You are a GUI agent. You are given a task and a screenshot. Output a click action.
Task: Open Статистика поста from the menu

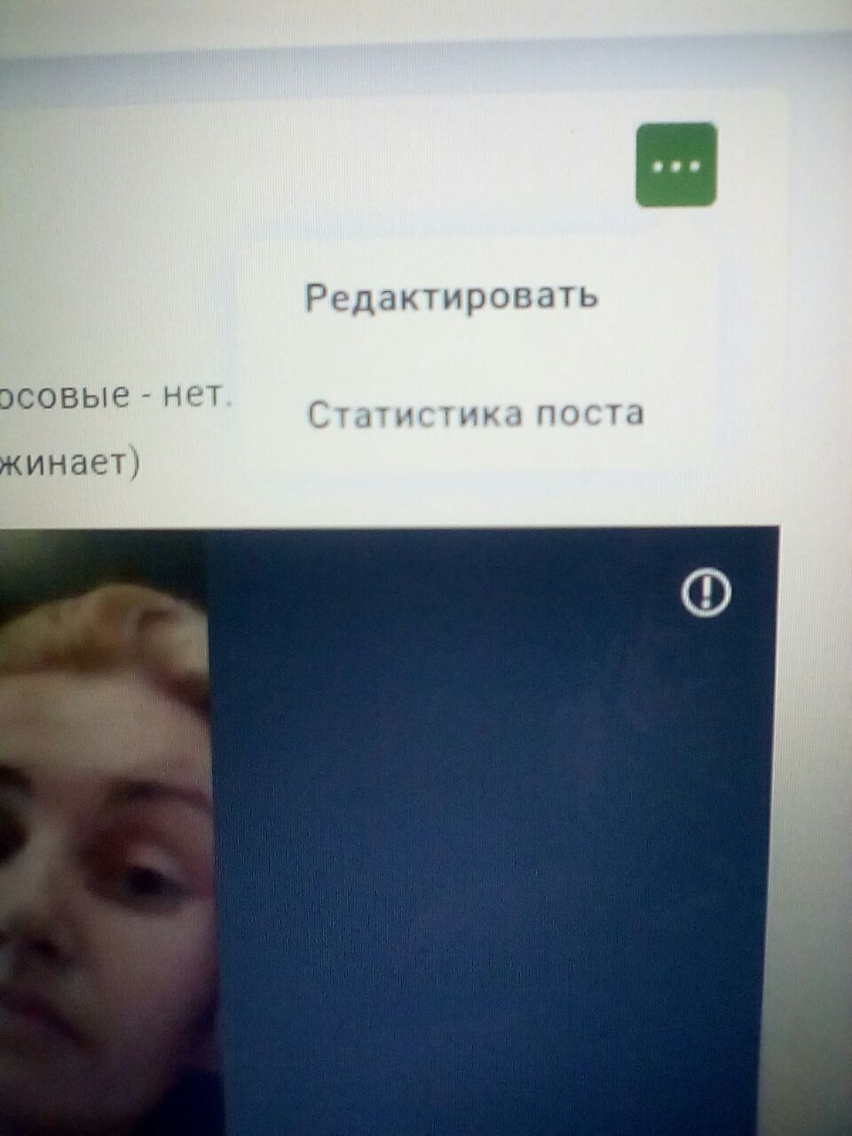coord(475,414)
